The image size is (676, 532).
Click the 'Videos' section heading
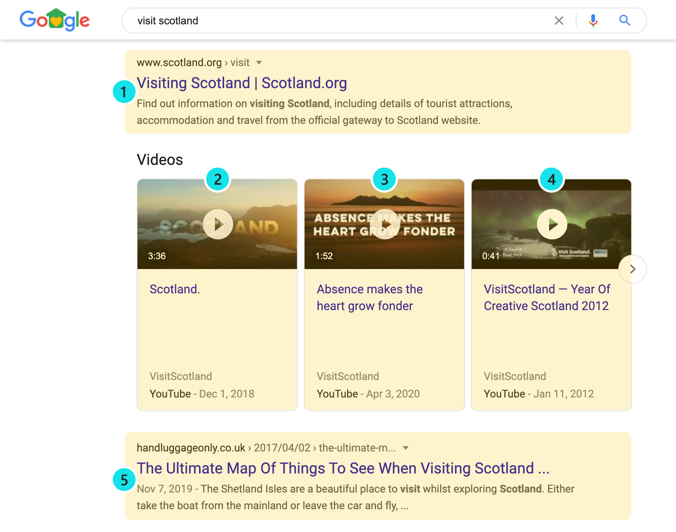click(x=160, y=160)
